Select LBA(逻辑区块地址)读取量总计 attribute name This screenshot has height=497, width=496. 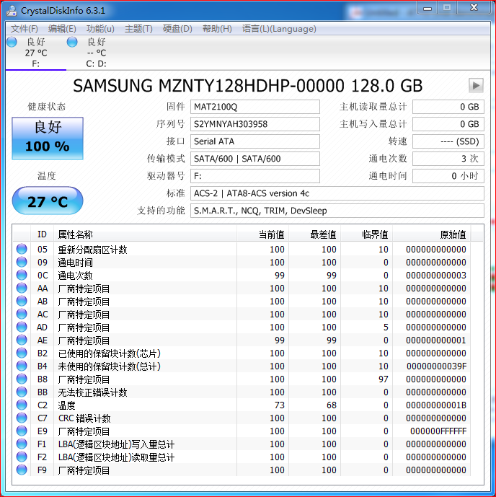pos(116,458)
